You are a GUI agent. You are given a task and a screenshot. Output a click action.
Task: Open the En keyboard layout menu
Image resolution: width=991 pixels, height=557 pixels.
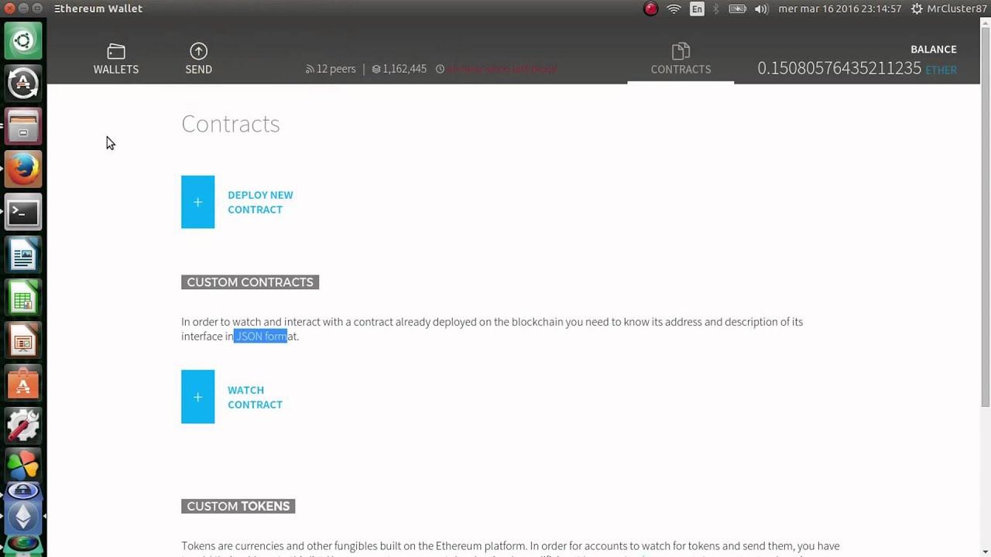click(698, 9)
